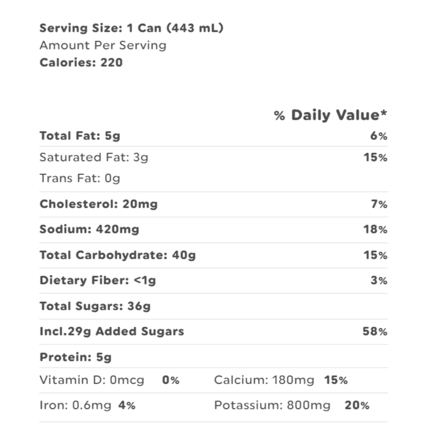Screen dimensions: 434x434
Task: Select the Potassium: 800mg entry
Action: tap(272, 405)
